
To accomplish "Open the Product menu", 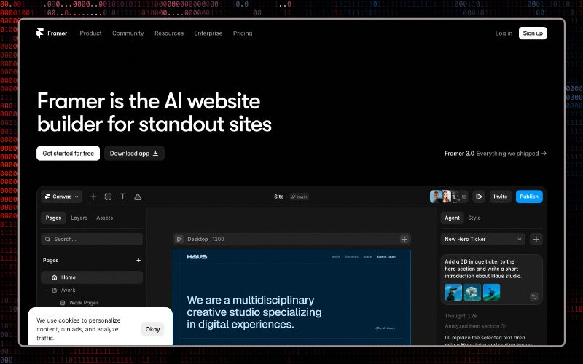I will click(x=90, y=33).
